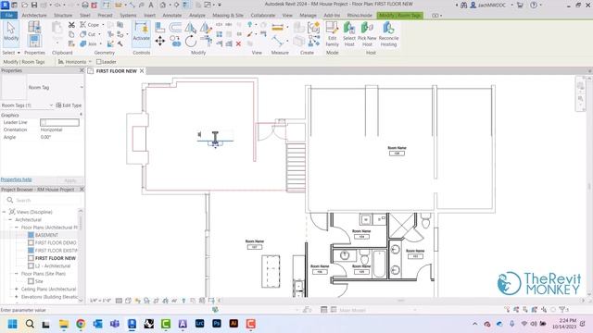Viewport: 593px width, 333px height.
Task: Expand Ceiling Plans (Architectural) node
Action: [17, 289]
